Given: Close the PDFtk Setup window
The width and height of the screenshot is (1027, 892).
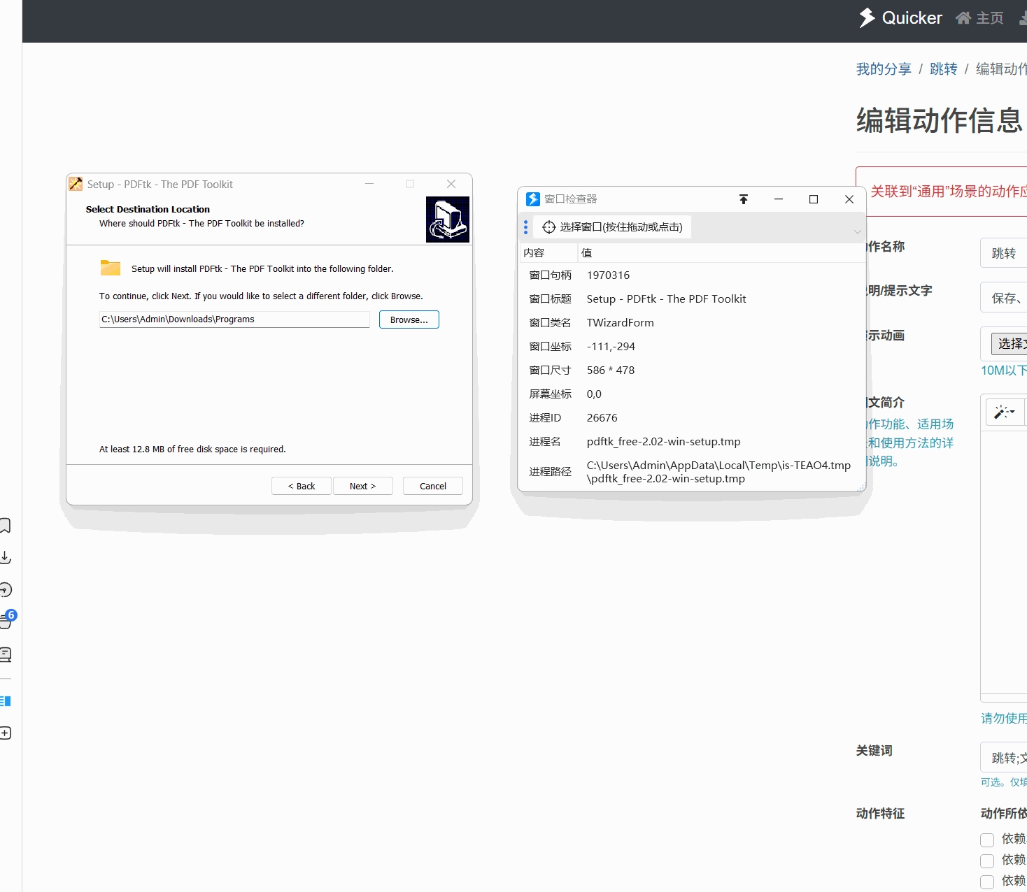Looking at the screenshot, I should tap(451, 184).
